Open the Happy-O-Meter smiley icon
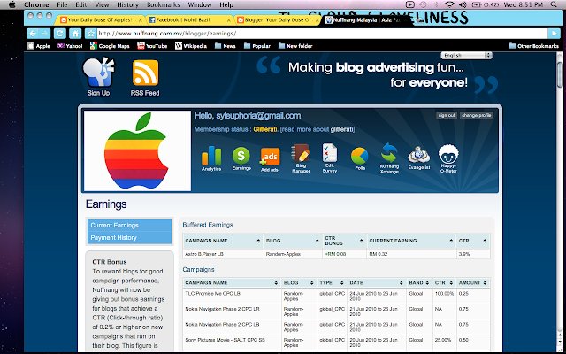The width and height of the screenshot is (566, 354). pyautogui.click(x=448, y=154)
